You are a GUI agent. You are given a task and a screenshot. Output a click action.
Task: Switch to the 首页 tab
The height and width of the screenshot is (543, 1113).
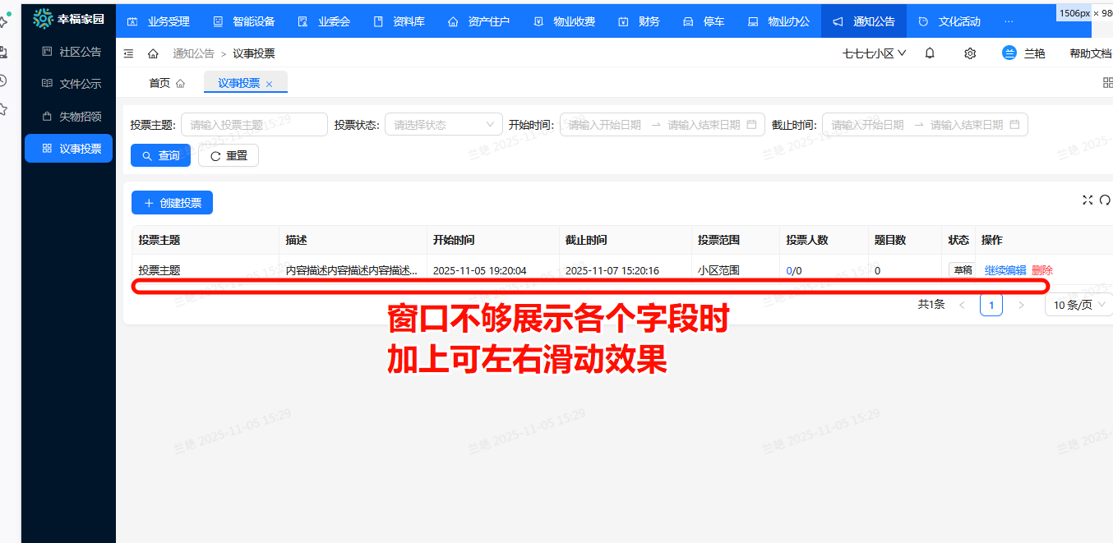159,82
